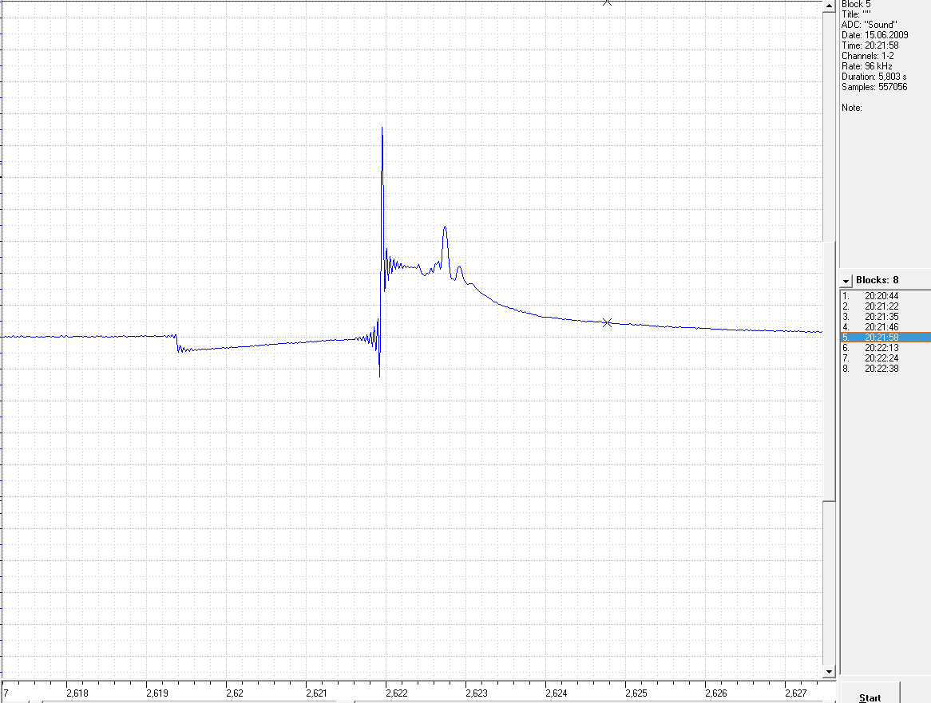
Task: Click the "Block 5" heading in the info panel
Action: point(856,4)
